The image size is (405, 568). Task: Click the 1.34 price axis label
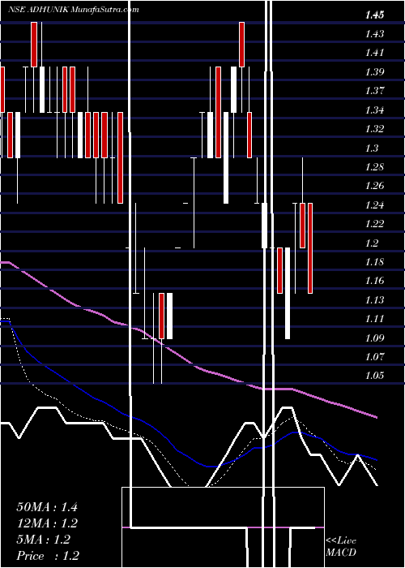coord(374,110)
